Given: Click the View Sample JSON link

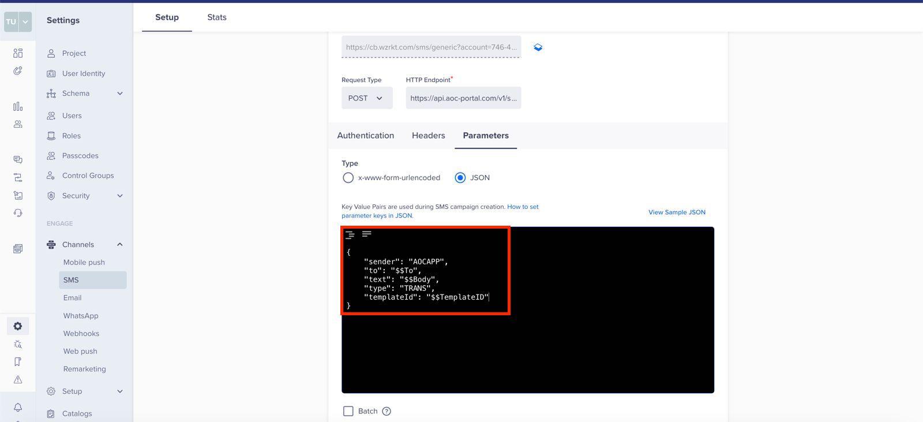Looking at the screenshot, I should [677, 212].
